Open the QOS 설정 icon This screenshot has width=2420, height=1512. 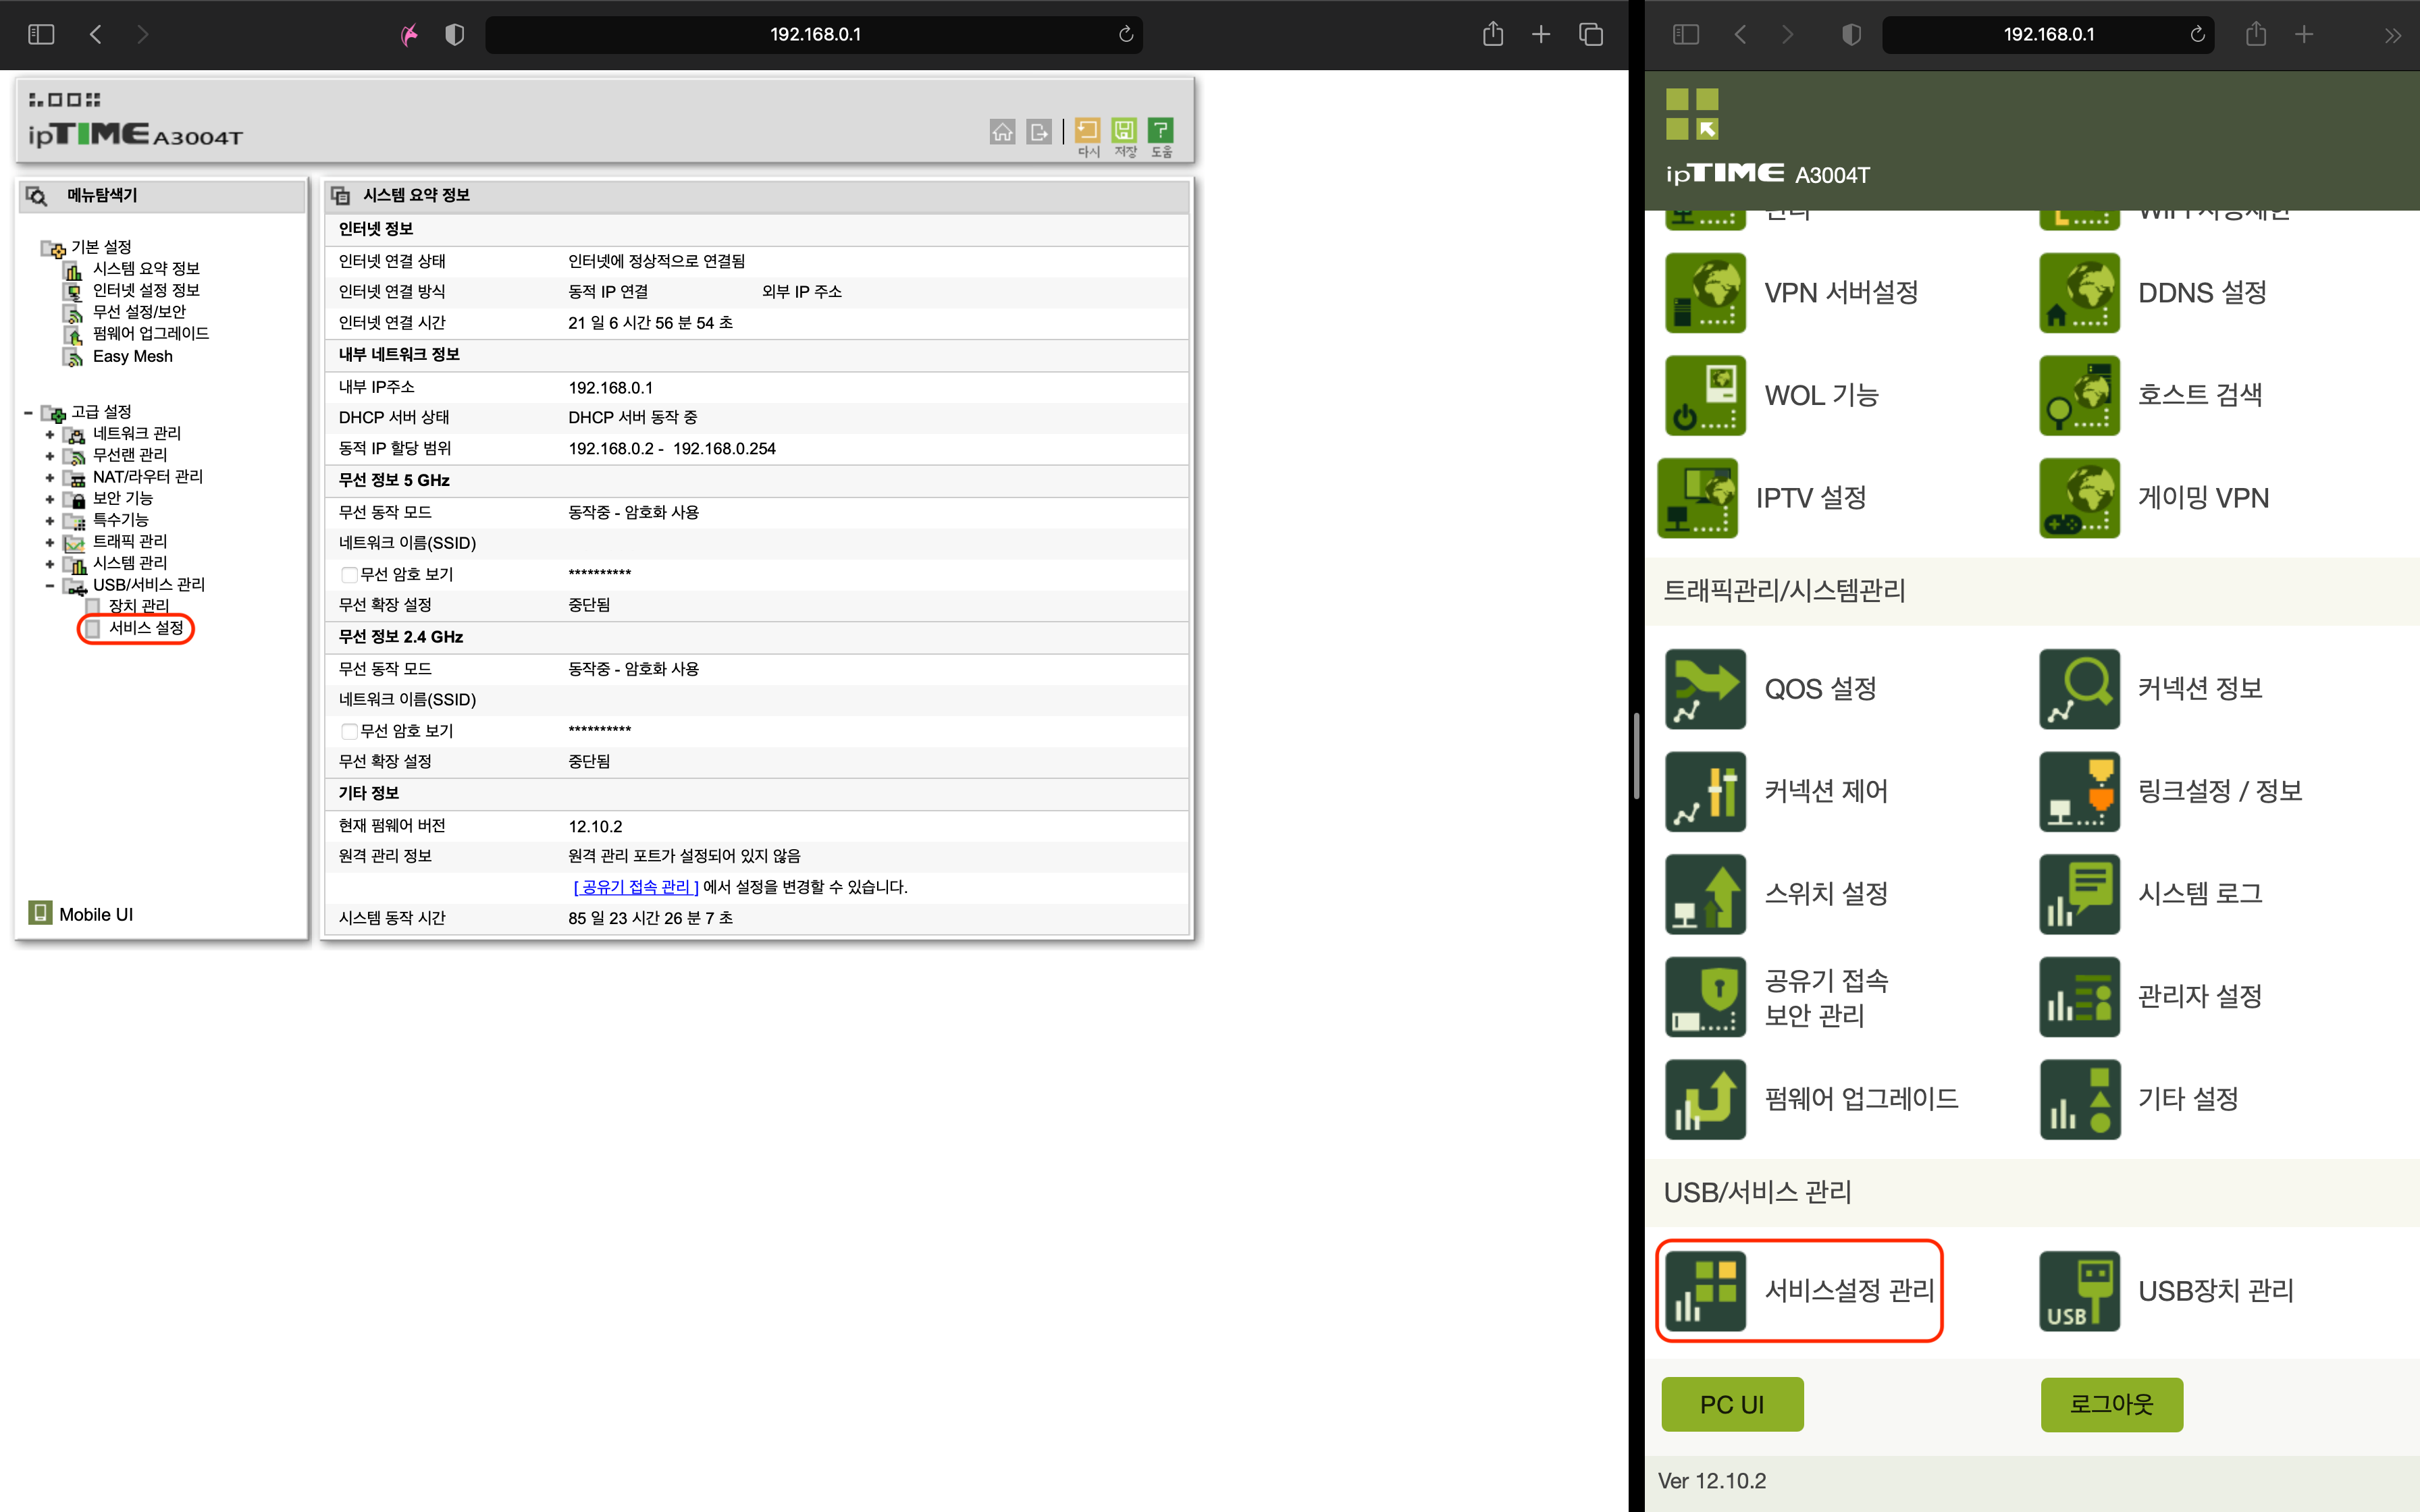pos(1705,689)
